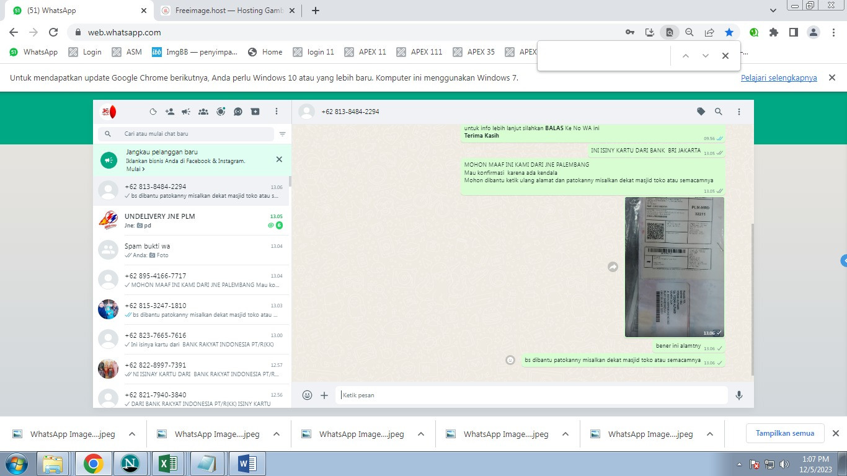Screen dimensions: 847x476
Task: Open the 'Spam bukti wa' chat
Action: (x=191, y=250)
